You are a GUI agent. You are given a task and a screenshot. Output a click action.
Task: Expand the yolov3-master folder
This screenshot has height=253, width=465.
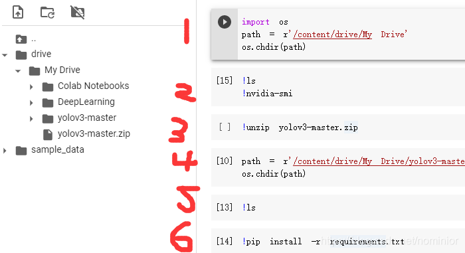31,119
